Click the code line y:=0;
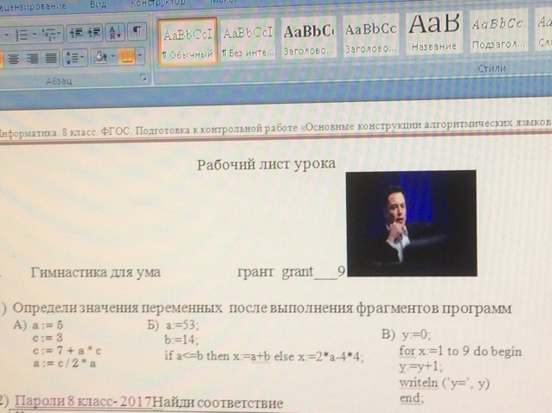Viewport: 552px width, 413px height. coord(416,334)
